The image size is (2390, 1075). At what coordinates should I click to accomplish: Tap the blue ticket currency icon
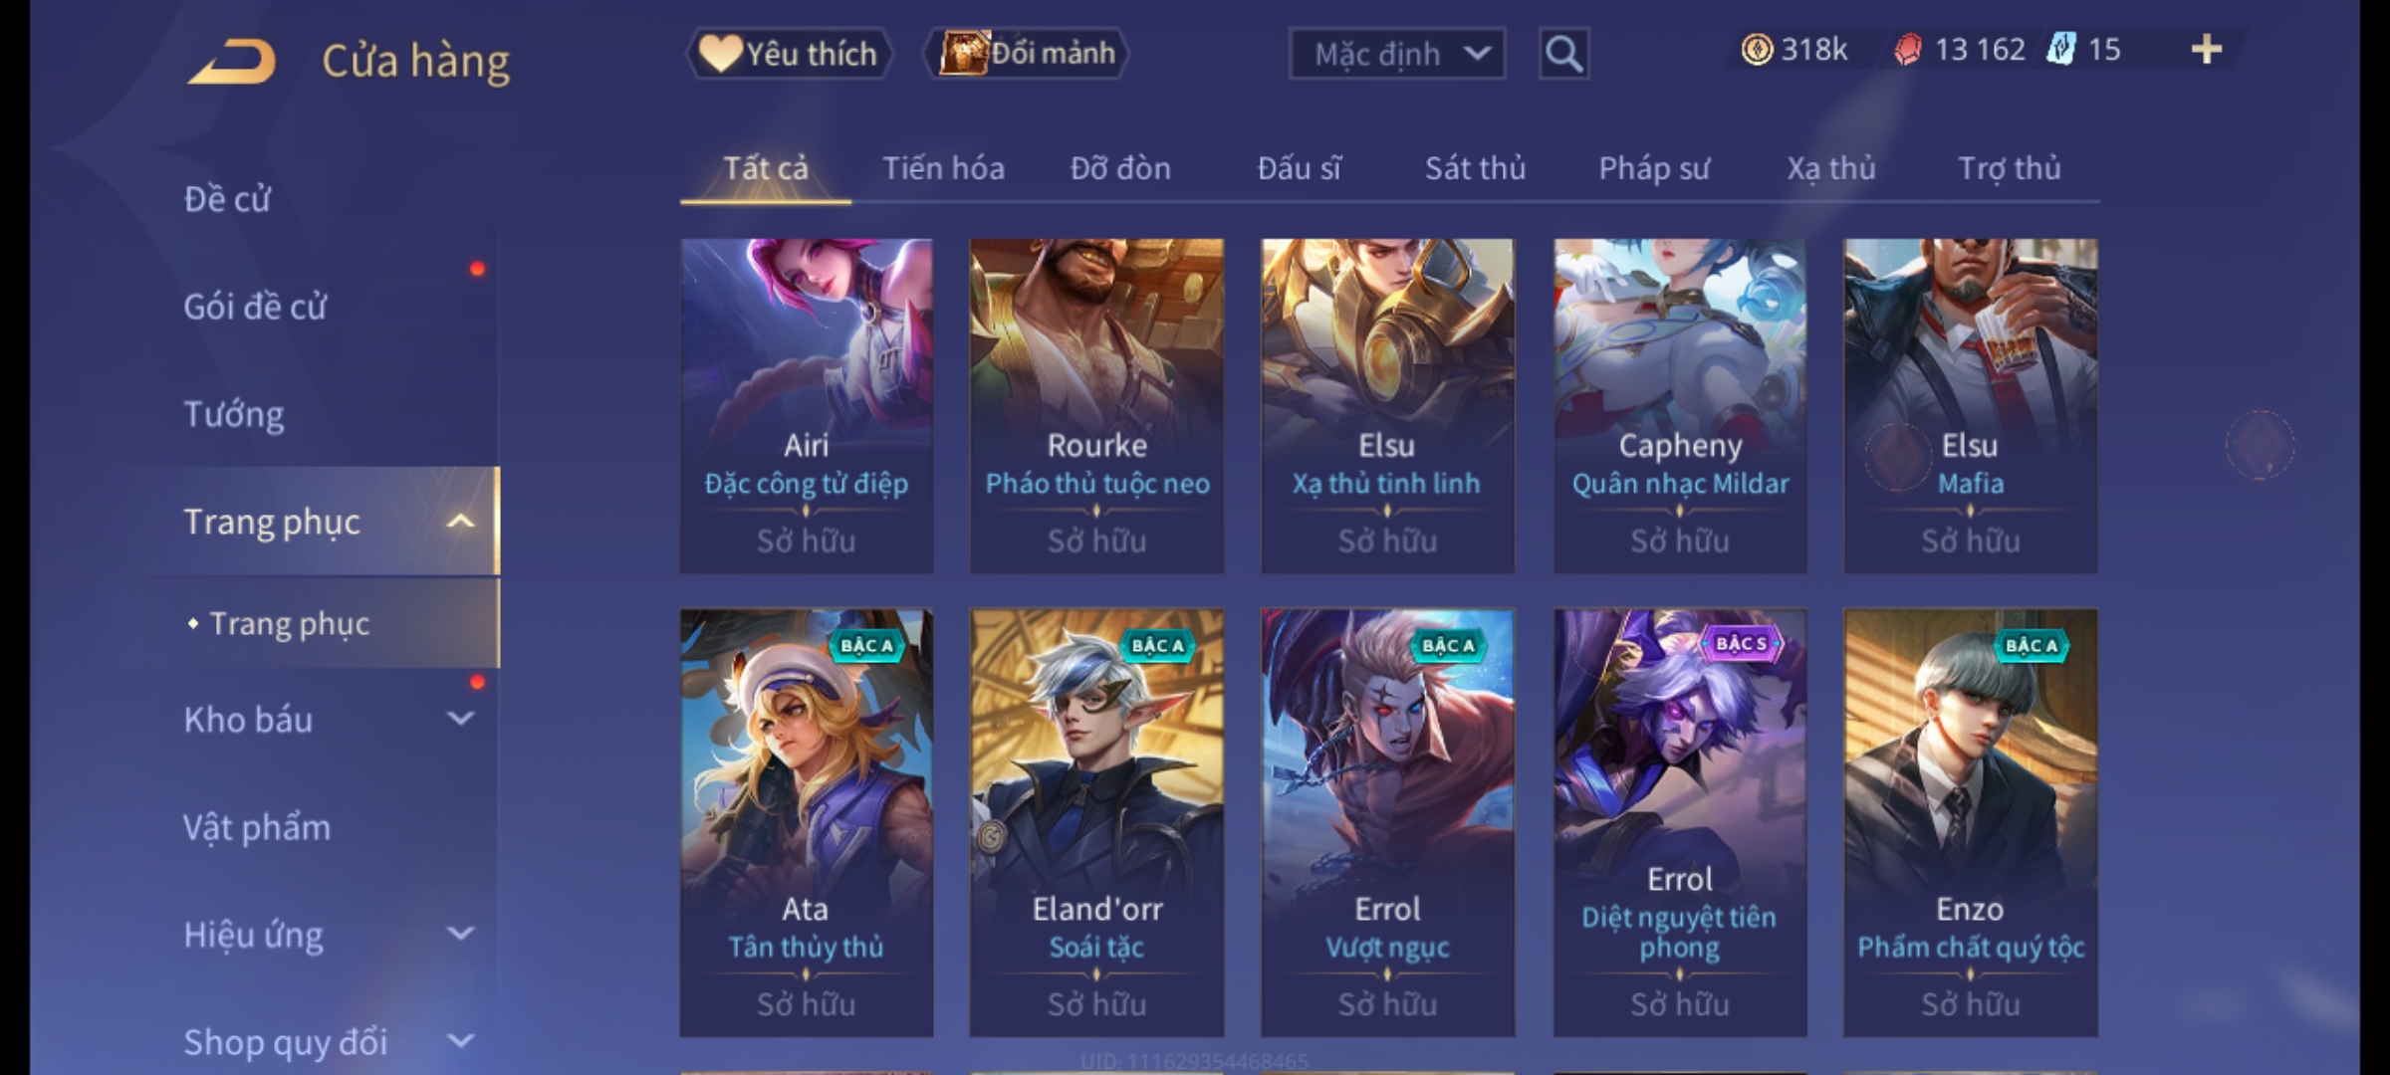point(2061,50)
